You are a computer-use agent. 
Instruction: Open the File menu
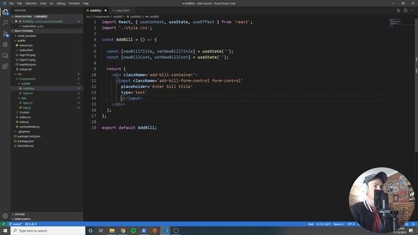tap(12, 3)
